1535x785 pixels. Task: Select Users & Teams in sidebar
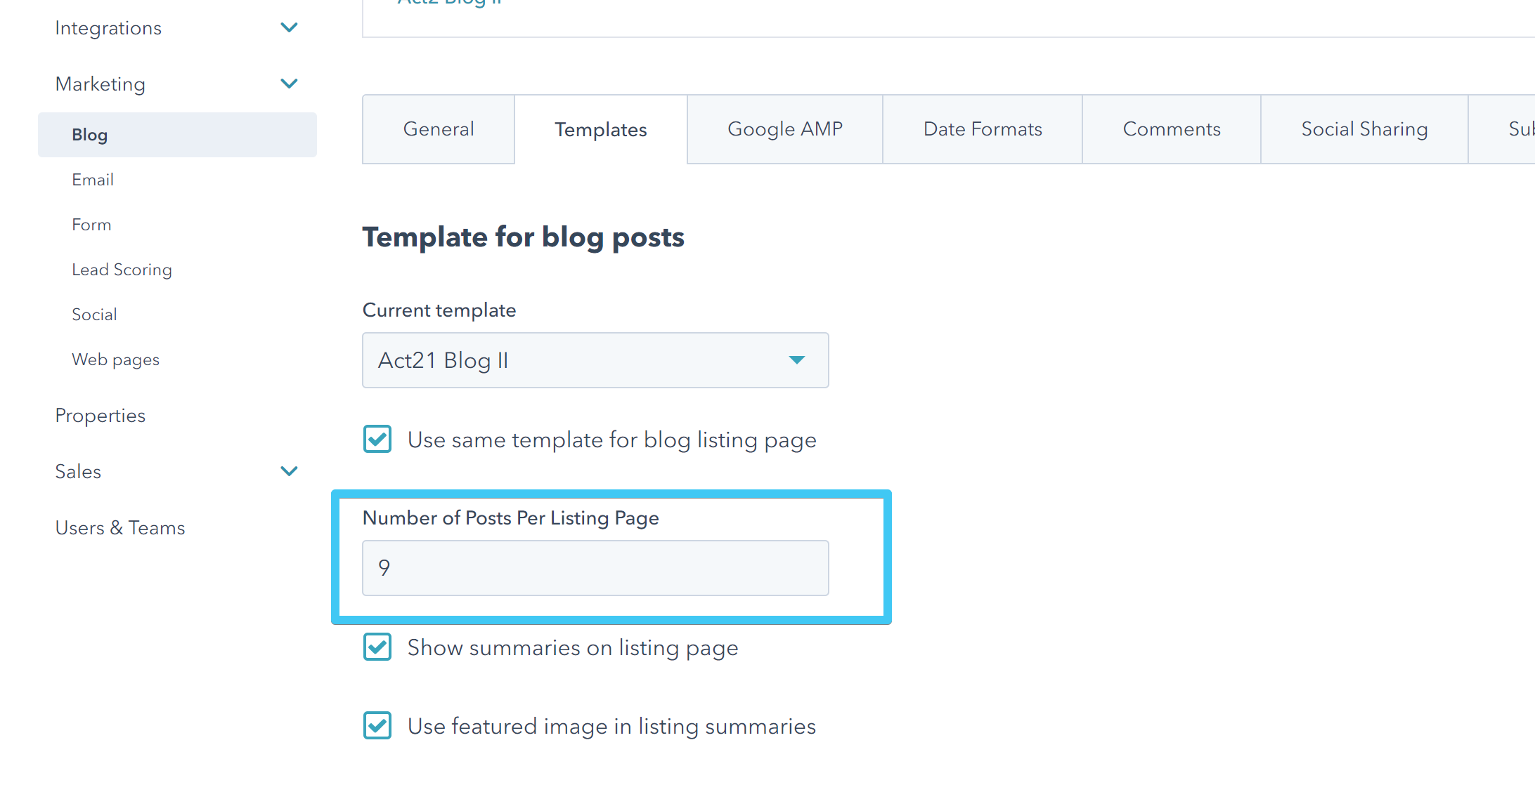pyautogui.click(x=120, y=527)
